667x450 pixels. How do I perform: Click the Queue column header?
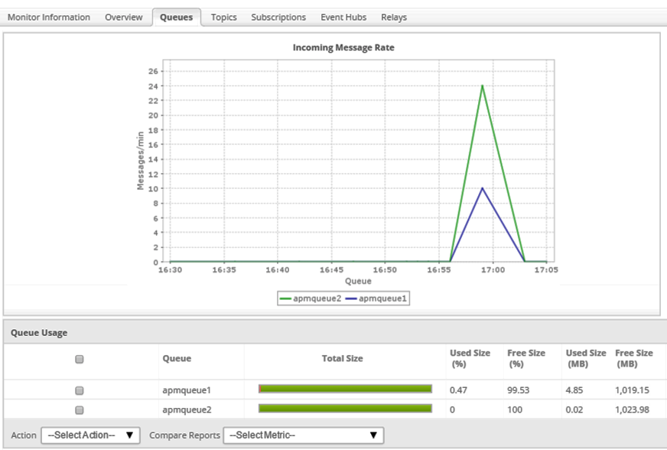(x=177, y=358)
